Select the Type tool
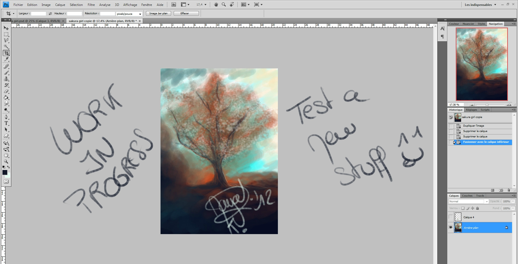Viewport: 518px width, 264px height. [6, 123]
